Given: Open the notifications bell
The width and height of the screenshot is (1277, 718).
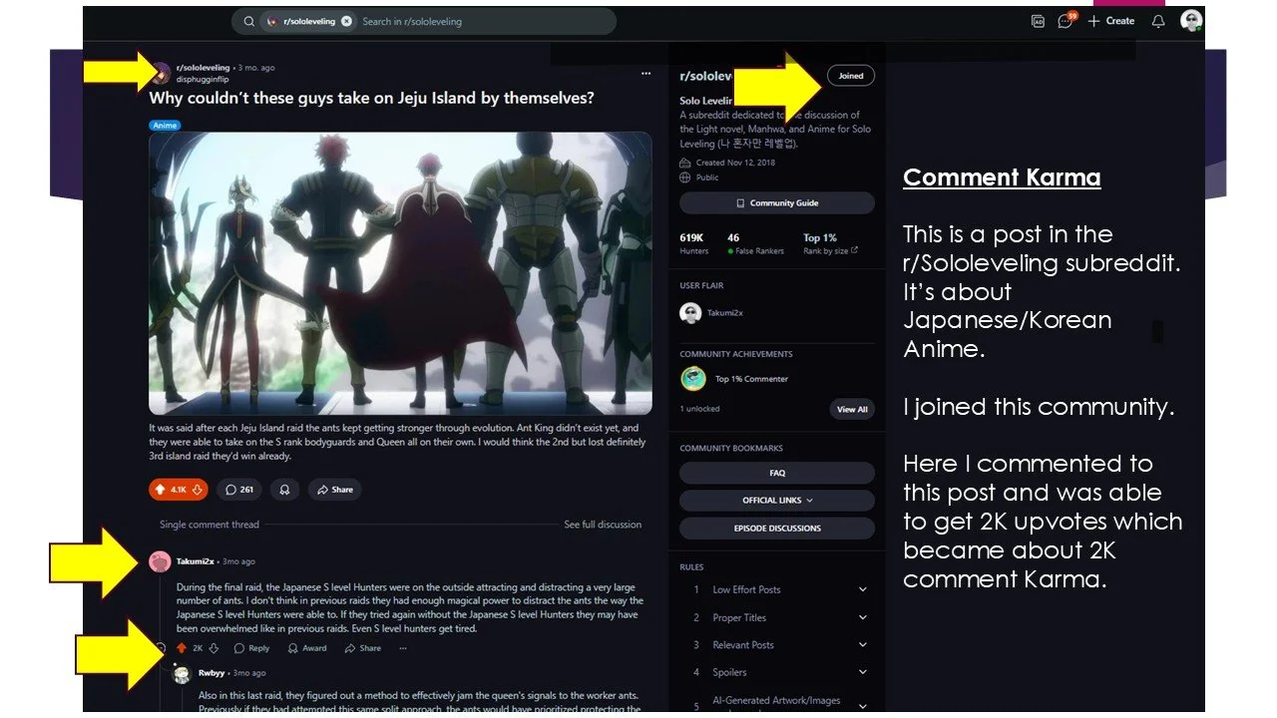Looking at the screenshot, I should tap(1158, 21).
